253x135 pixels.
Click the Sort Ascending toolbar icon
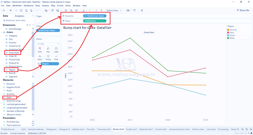click(x=71, y=11)
